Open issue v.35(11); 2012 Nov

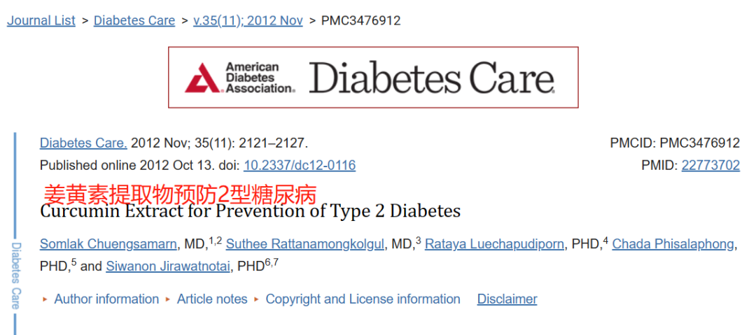(248, 21)
